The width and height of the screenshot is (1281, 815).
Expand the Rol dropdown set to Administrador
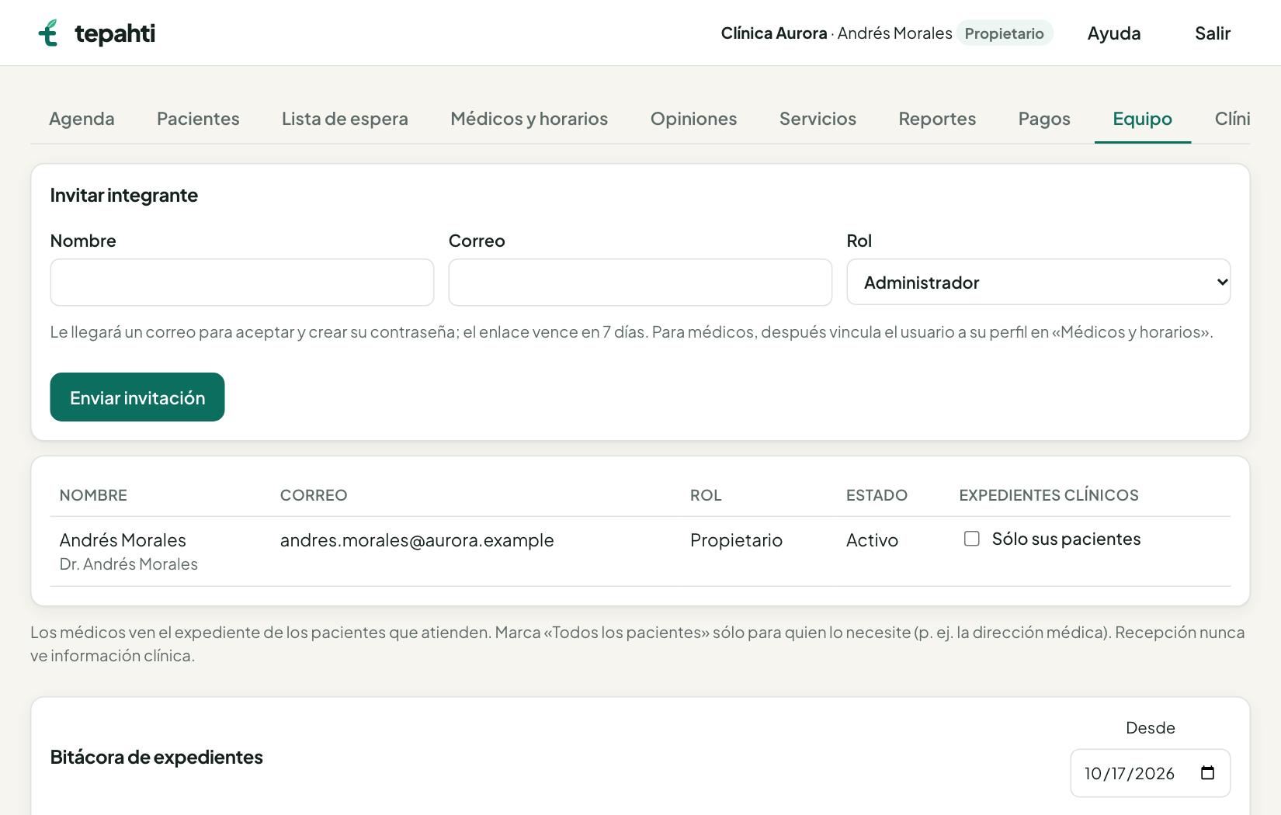tap(1038, 282)
